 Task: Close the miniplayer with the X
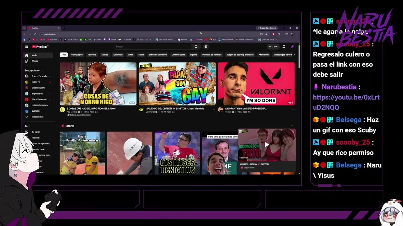pos(293,132)
